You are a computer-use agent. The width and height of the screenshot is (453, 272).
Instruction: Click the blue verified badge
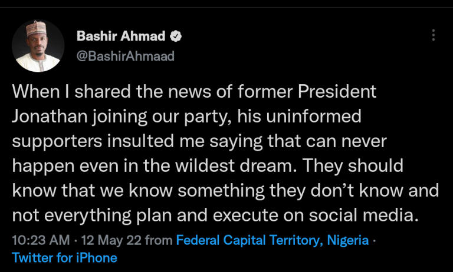[x=176, y=36]
